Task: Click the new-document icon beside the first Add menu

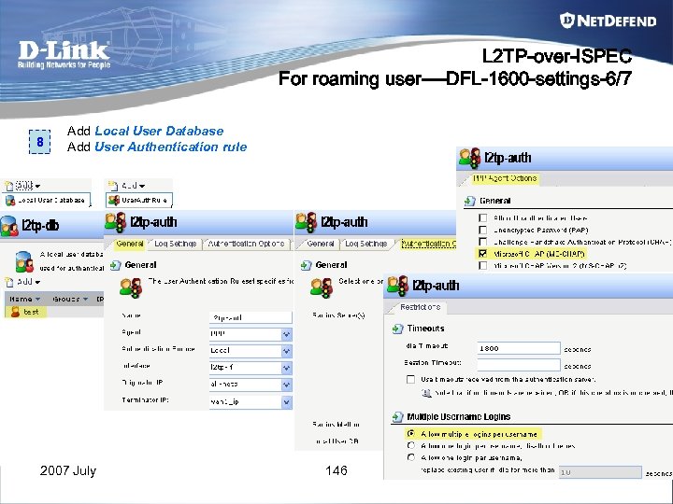Action: point(9,186)
